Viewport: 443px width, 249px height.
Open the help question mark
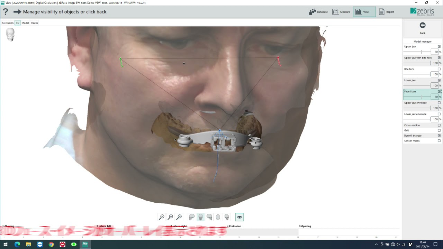6,12
